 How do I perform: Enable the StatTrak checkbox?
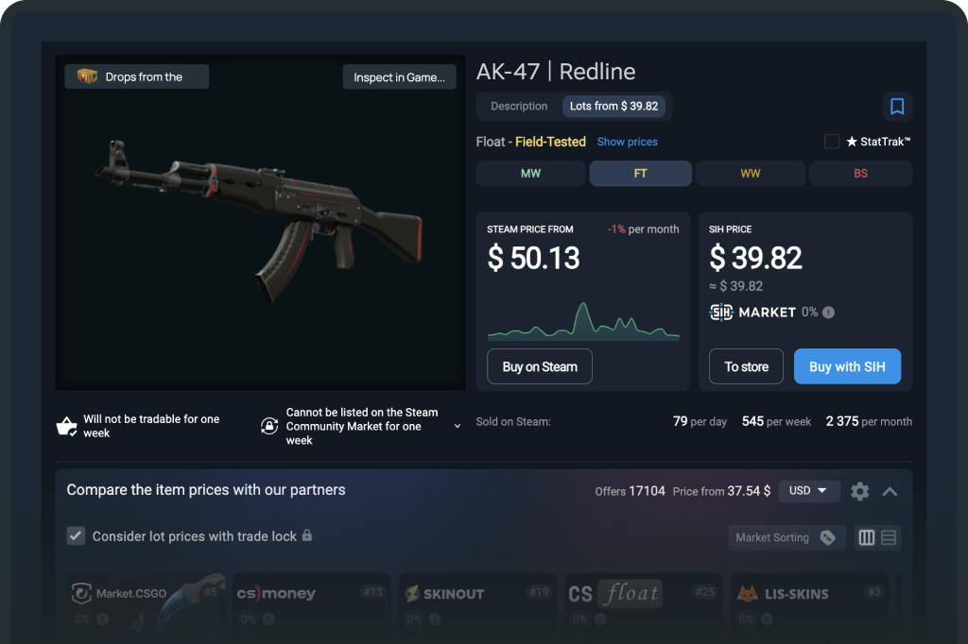(x=832, y=142)
